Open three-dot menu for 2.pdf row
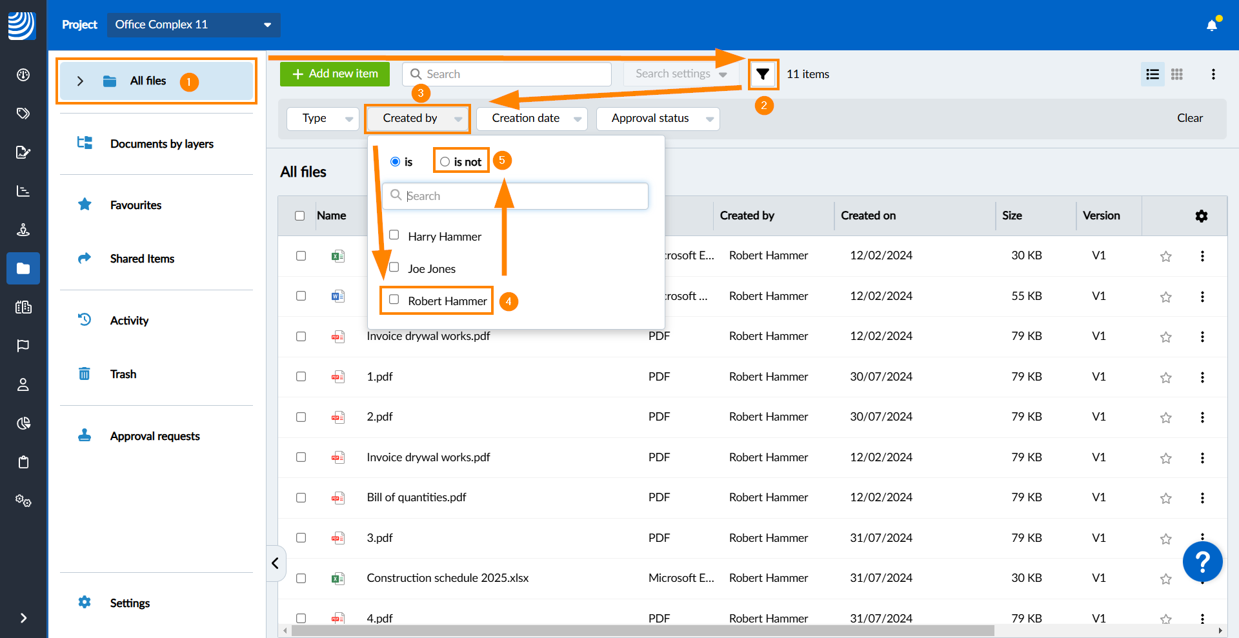The height and width of the screenshot is (638, 1239). (1202, 417)
